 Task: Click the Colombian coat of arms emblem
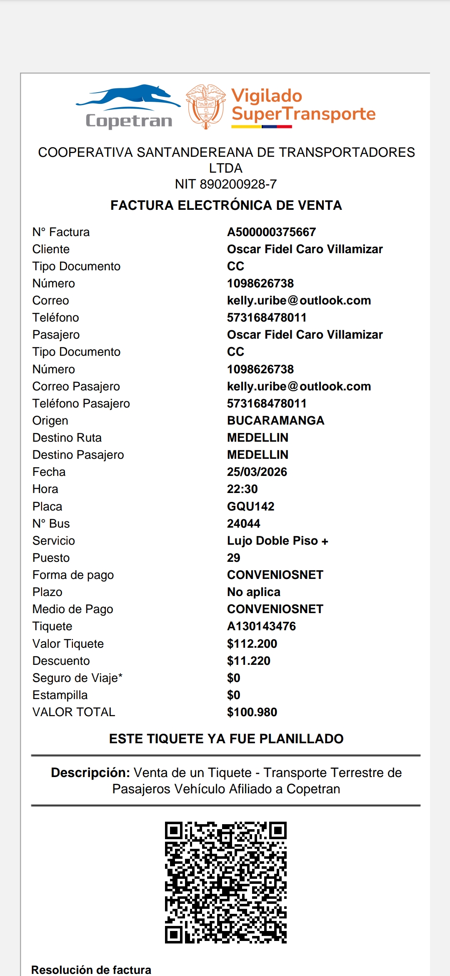click(205, 106)
